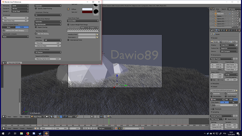
Task: Click the Save User Settings button
Action: tap(14, 63)
